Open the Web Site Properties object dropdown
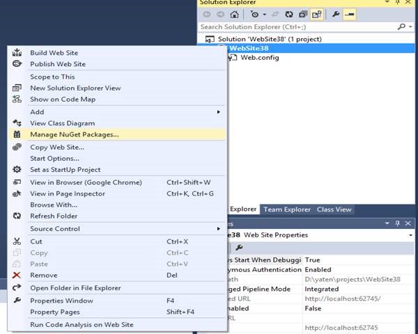The width and height of the screenshot is (418, 334). (x=410, y=235)
